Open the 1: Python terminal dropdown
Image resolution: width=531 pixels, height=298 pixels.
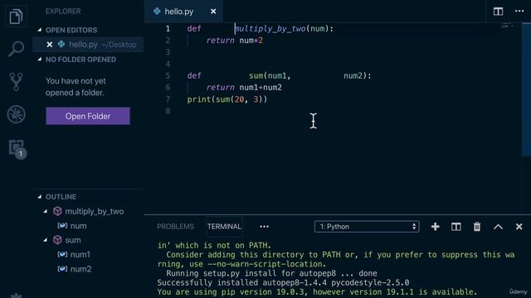[367, 226]
